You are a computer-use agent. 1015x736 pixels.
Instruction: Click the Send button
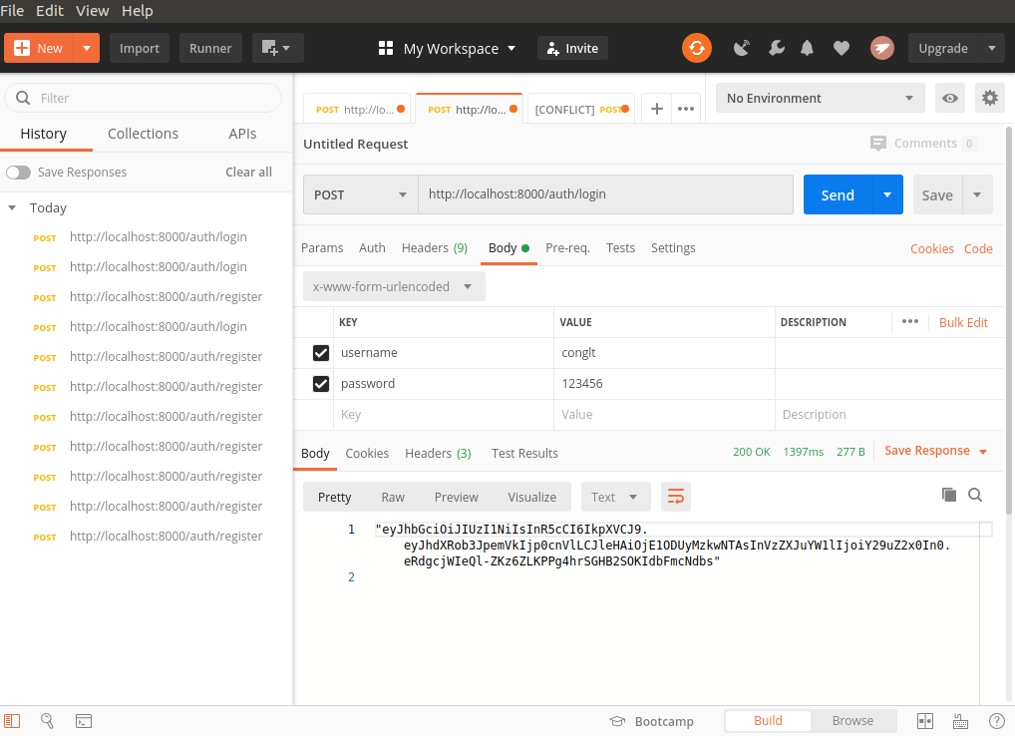tap(838, 194)
